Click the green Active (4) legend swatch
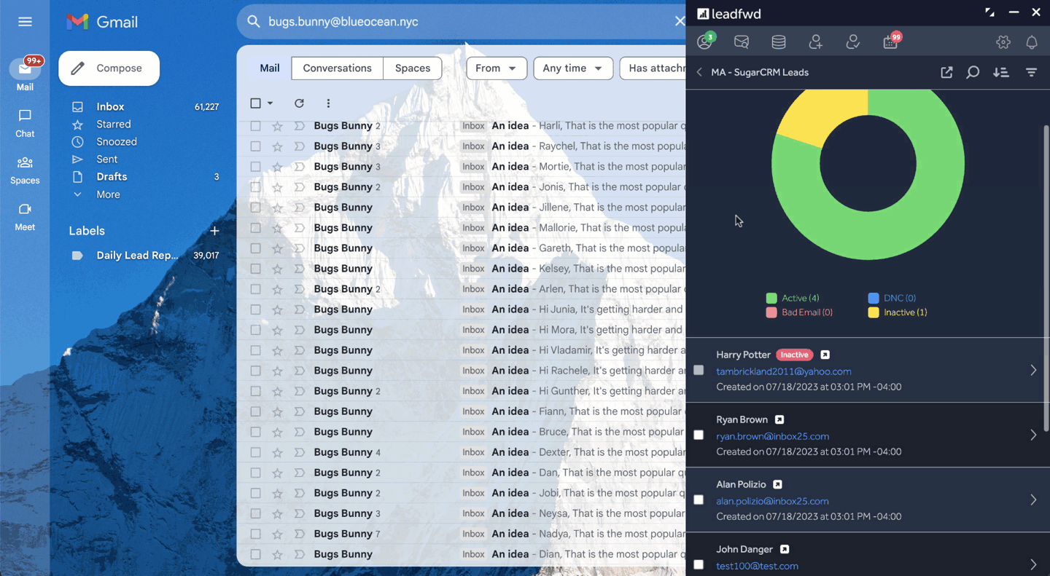The image size is (1050, 576). tap(771, 298)
